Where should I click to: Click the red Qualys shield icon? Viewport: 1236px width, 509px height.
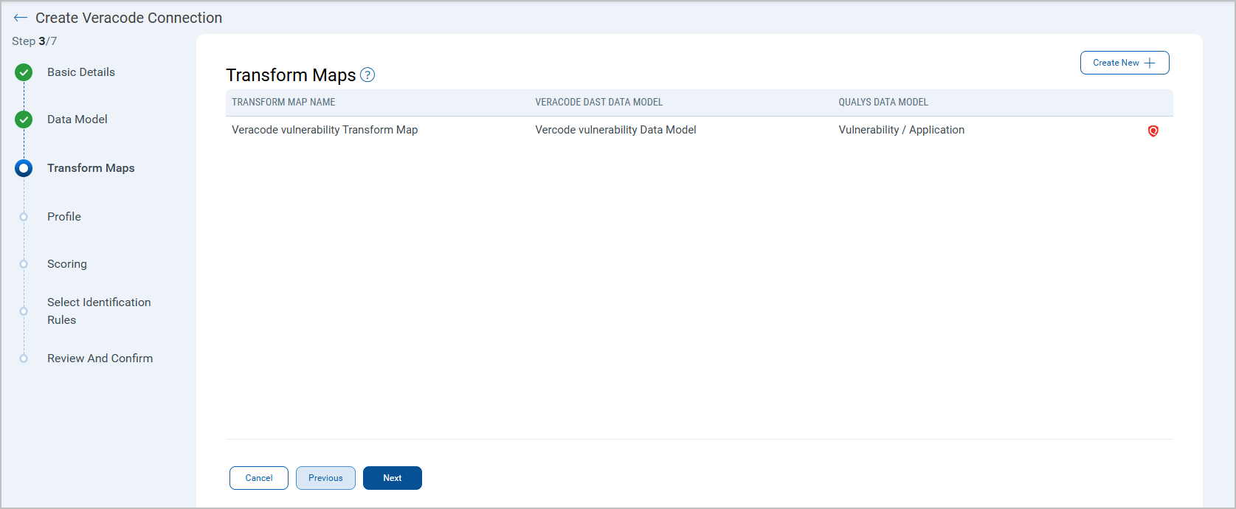[1153, 131]
